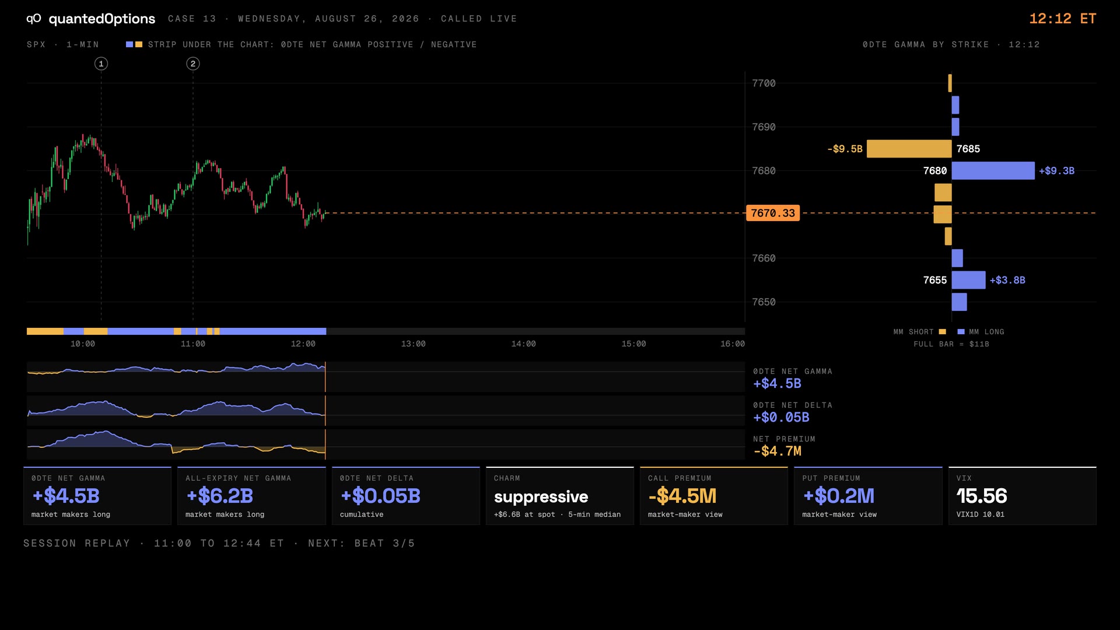Select the 7680 positive gamma bar
The width and height of the screenshot is (1120, 630).
(993, 170)
